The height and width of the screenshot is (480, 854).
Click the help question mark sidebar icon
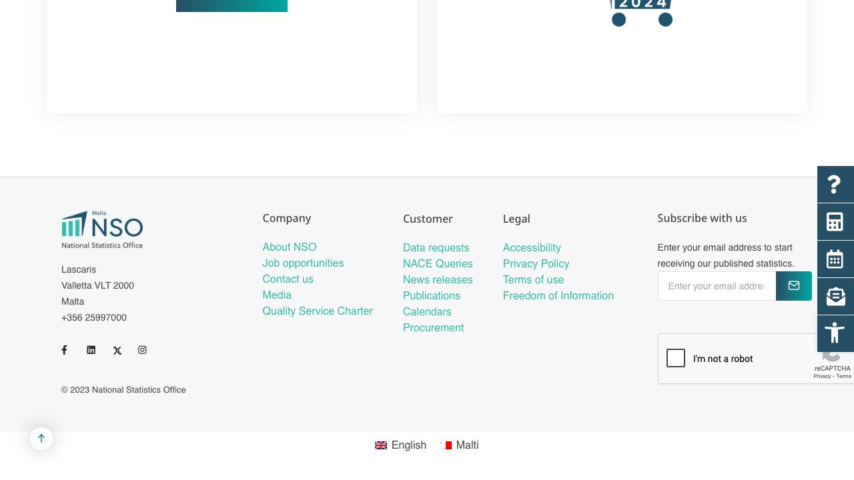[835, 185]
